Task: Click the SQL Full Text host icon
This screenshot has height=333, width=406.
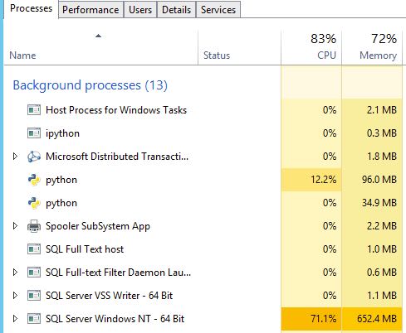Action: 34,249
